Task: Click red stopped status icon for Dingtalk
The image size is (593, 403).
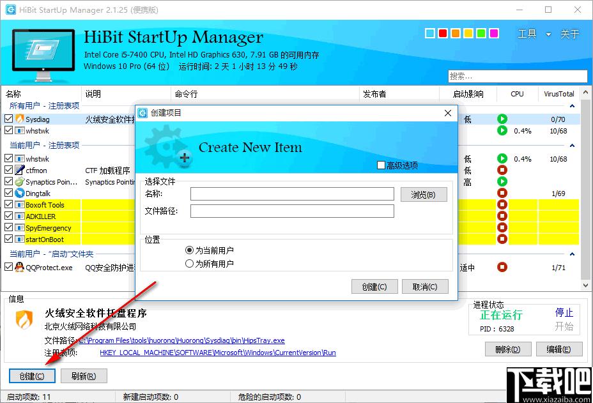Action: [502, 193]
